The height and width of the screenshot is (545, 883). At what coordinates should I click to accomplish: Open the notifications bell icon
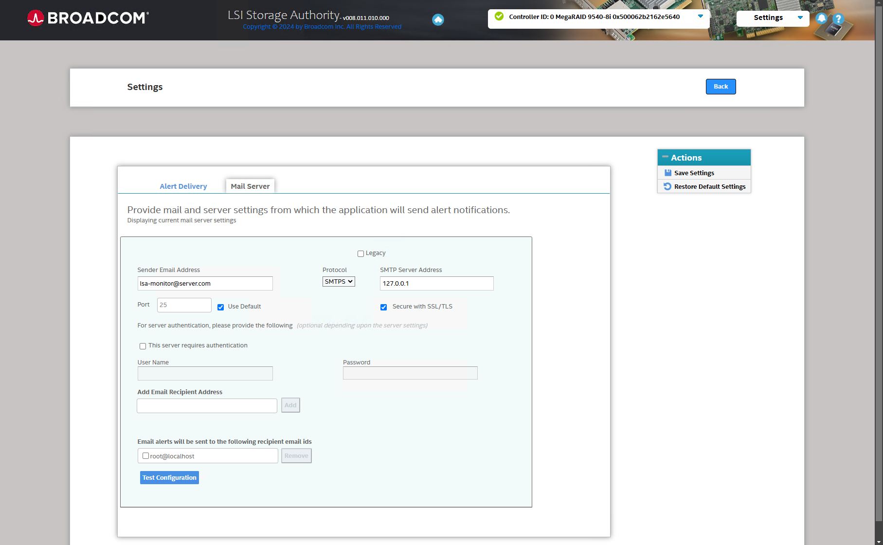[821, 18]
